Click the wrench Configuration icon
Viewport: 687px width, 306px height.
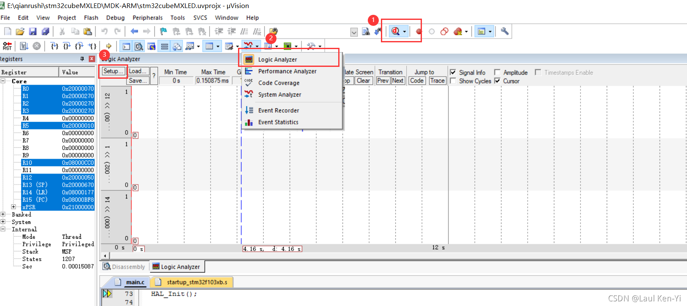pos(504,31)
